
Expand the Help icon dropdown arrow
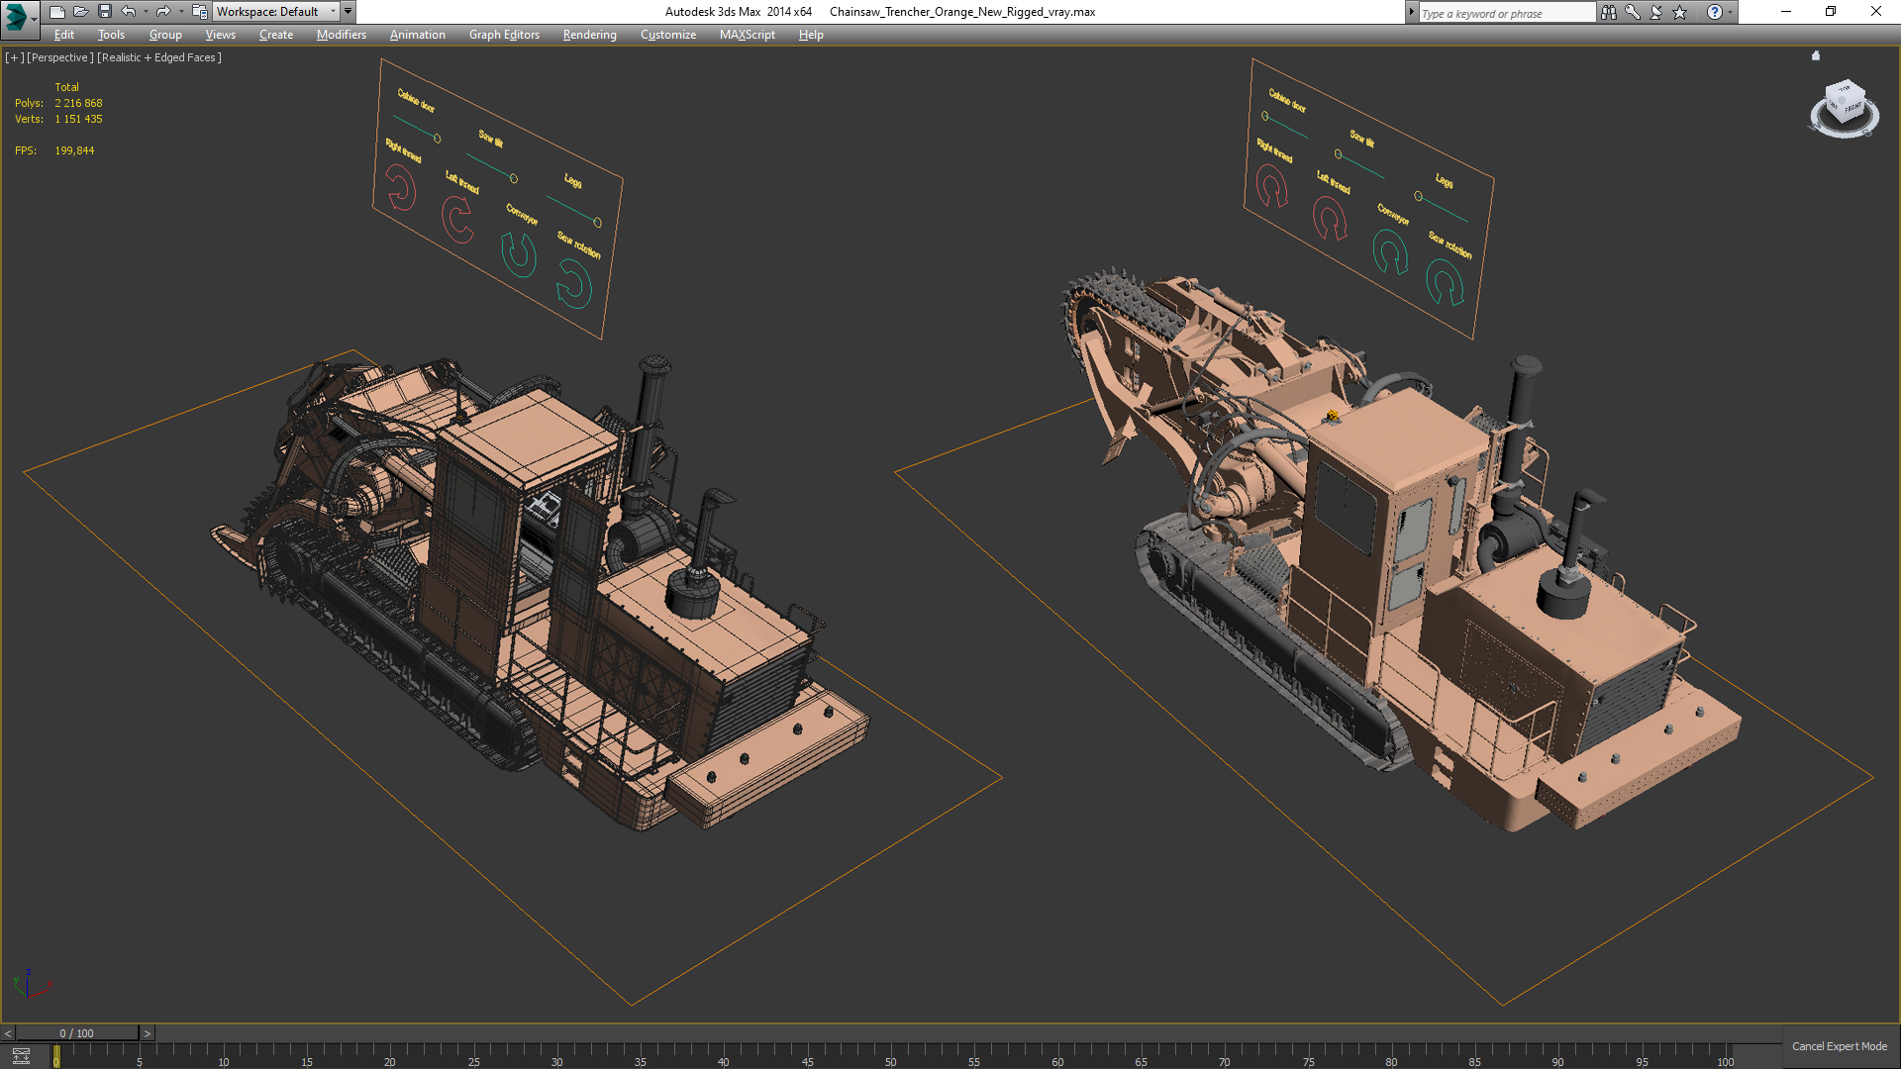[1730, 12]
